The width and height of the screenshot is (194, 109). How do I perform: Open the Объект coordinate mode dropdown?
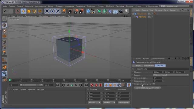[x=94, y=103]
